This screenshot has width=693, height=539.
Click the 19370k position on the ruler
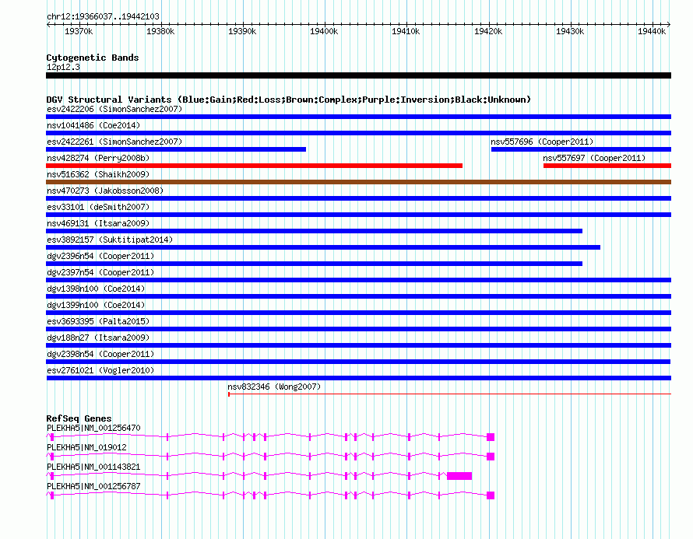[x=79, y=31]
